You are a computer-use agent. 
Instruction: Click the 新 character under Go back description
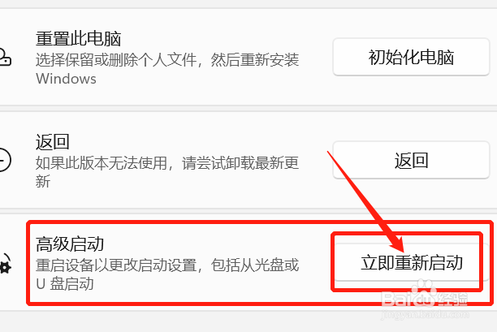[43, 182]
